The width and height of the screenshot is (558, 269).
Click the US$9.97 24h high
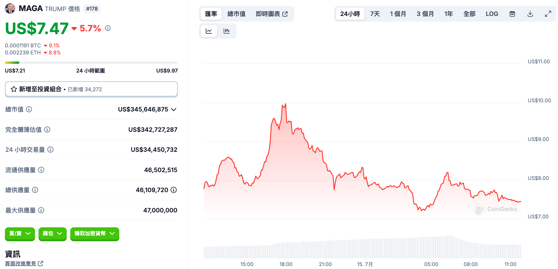click(167, 71)
